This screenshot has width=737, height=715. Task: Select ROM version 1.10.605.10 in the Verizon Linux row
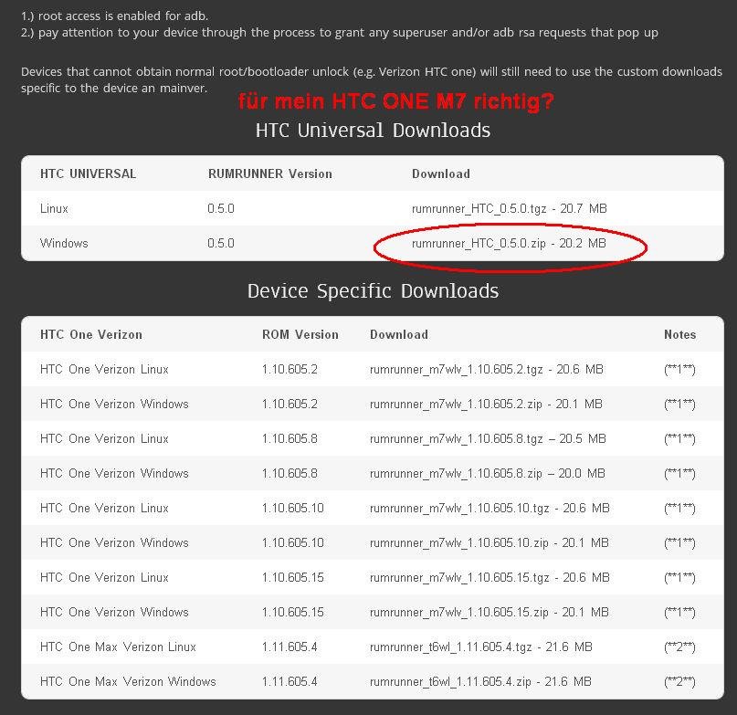click(293, 508)
